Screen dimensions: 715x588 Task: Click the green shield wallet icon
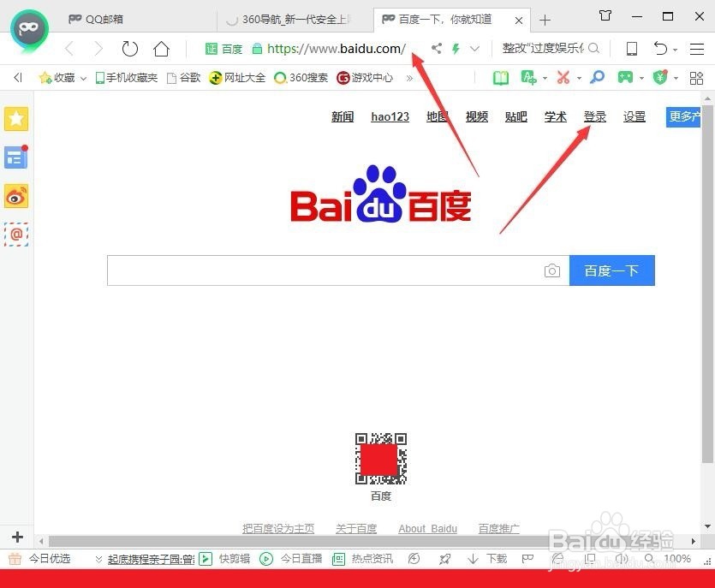(x=660, y=78)
